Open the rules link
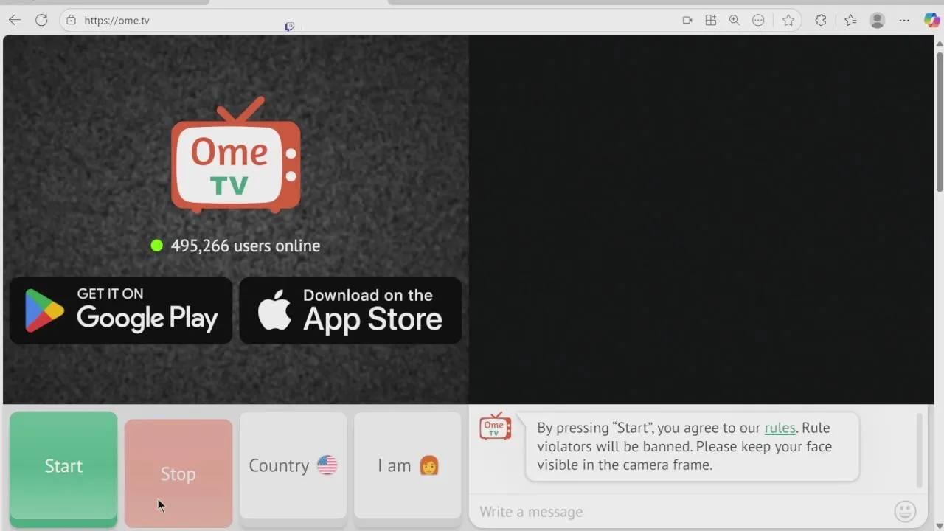Image resolution: width=944 pixels, height=531 pixels. click(x=780, y=428)
